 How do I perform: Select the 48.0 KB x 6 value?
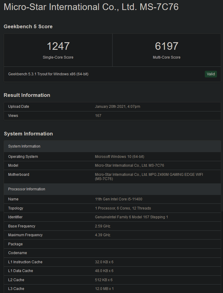coord(104,271)
